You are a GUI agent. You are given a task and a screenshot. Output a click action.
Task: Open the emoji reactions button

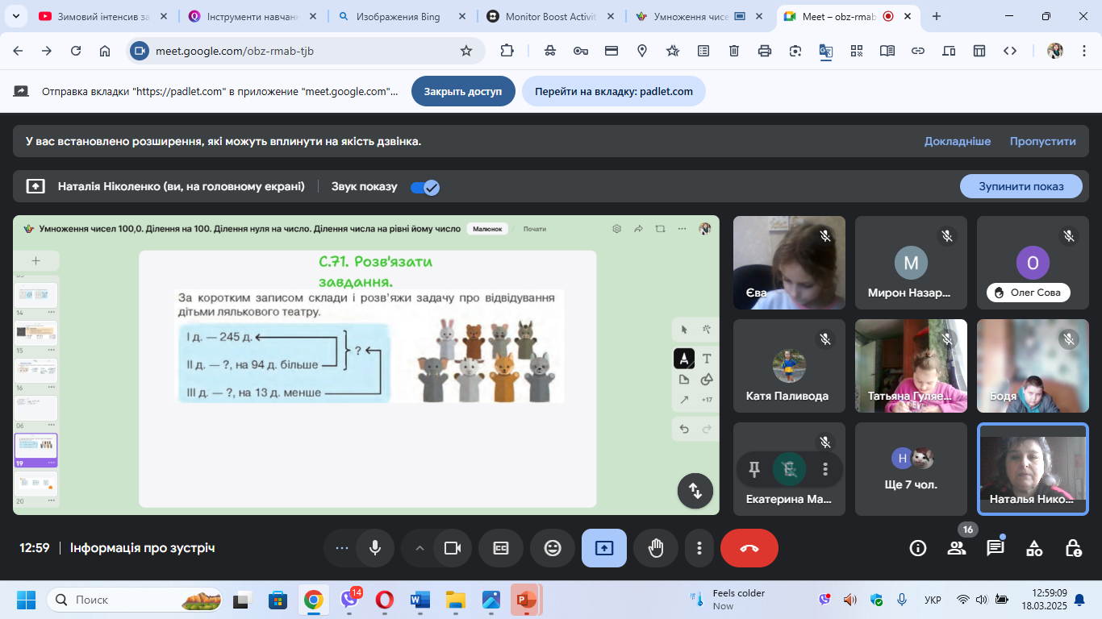pos(553,548)
